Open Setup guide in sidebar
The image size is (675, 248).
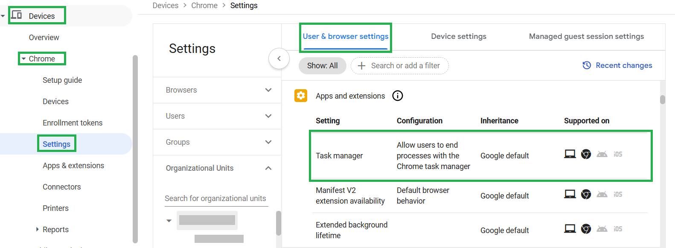click(x=62, y=80)
